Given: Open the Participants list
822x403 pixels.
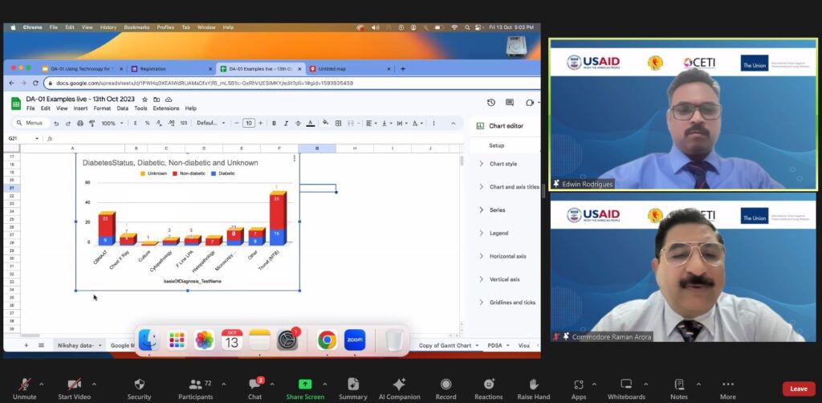Looking at the screenshot, I should pyautogui.click(x=195, y=385).
